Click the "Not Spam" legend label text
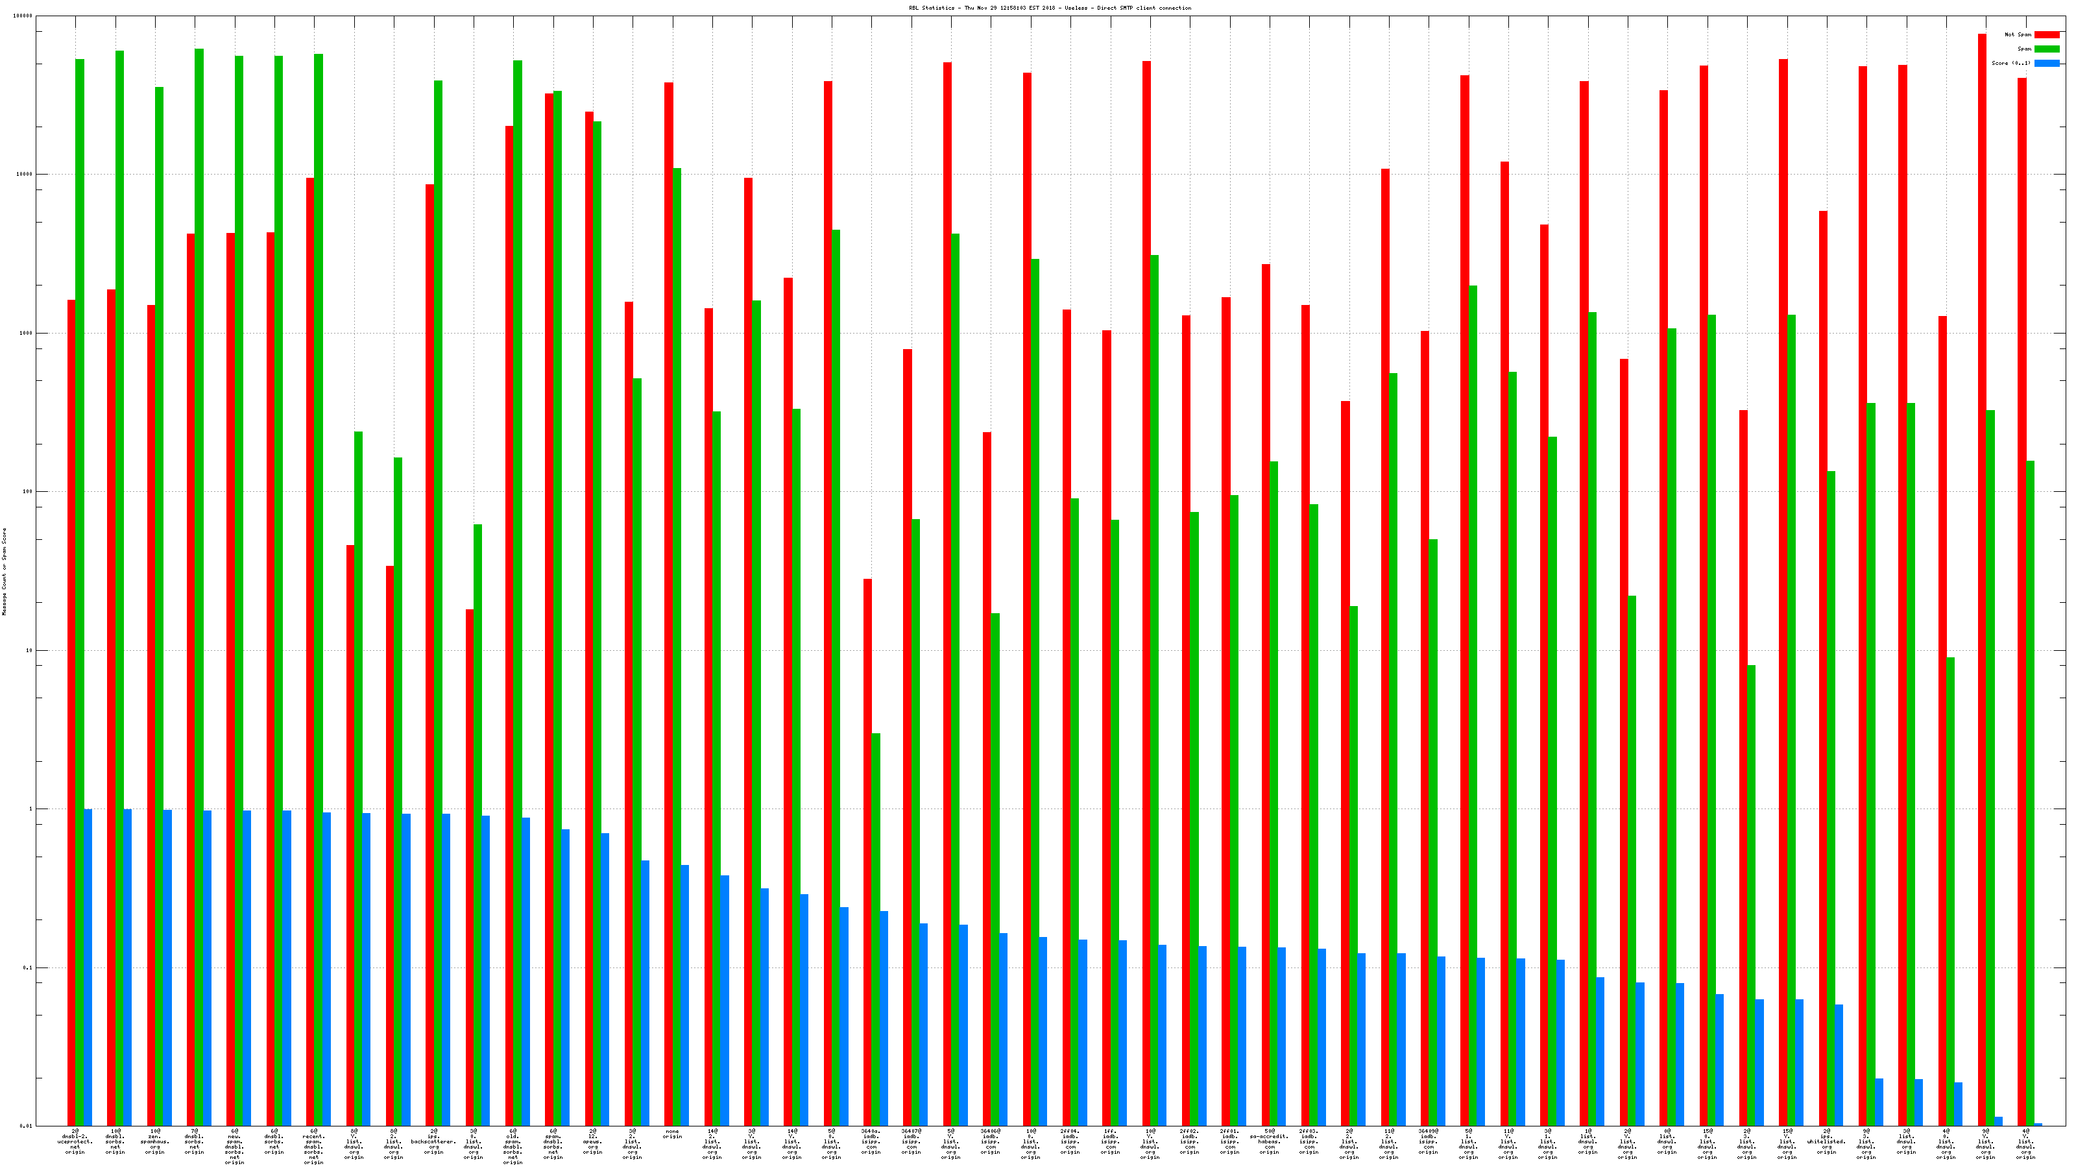This screenshot has width=2076, height=1168. pos(2018,34)
